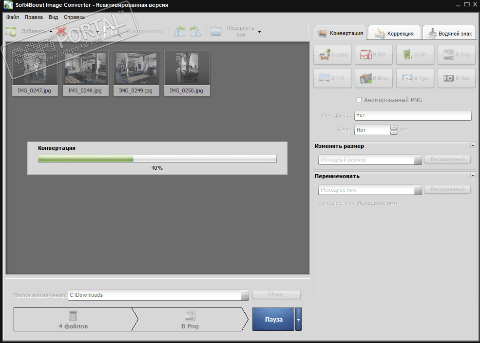Collapse the Переименовать section
This screenshot has height=343, width=480.
473,176
